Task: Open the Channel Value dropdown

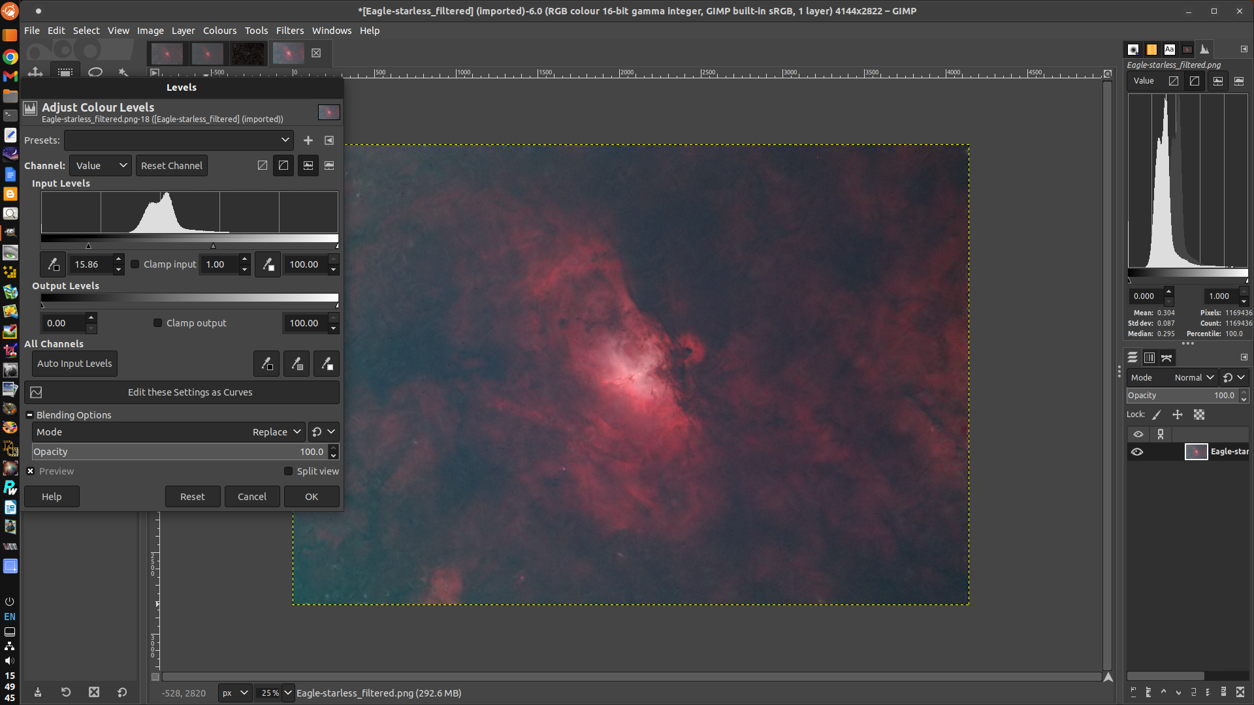Action: (101, 166)
